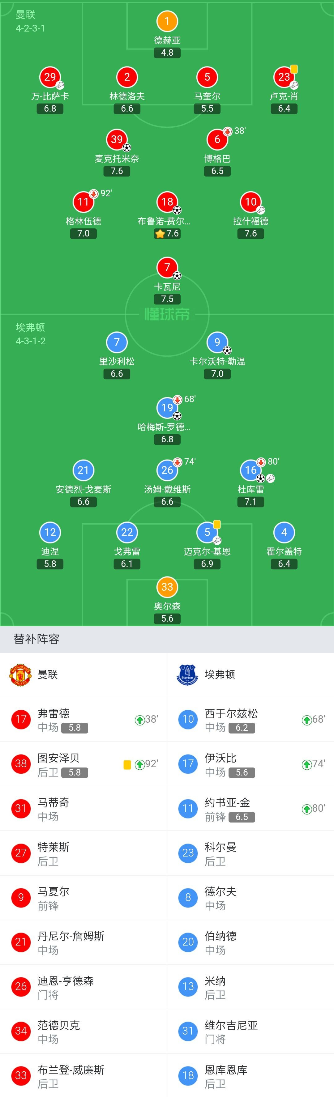
Task: Select Cavani's number 7 red player icon
Action: coord(167,267)
